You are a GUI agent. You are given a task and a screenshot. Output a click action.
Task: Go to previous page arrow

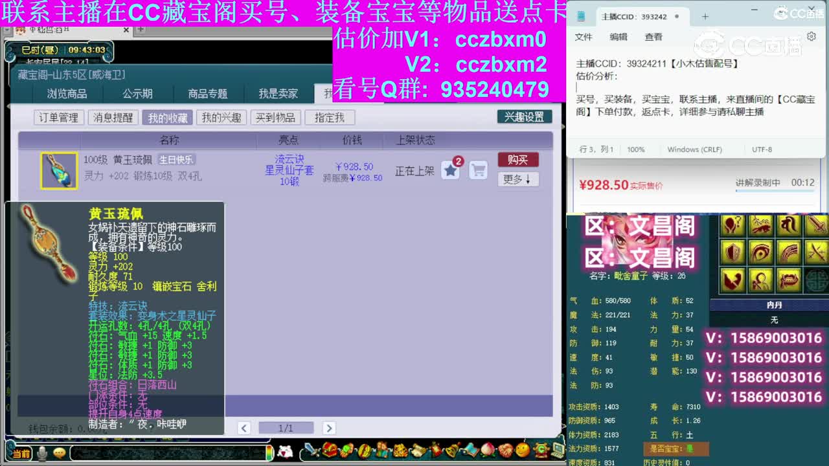point(244,428)
